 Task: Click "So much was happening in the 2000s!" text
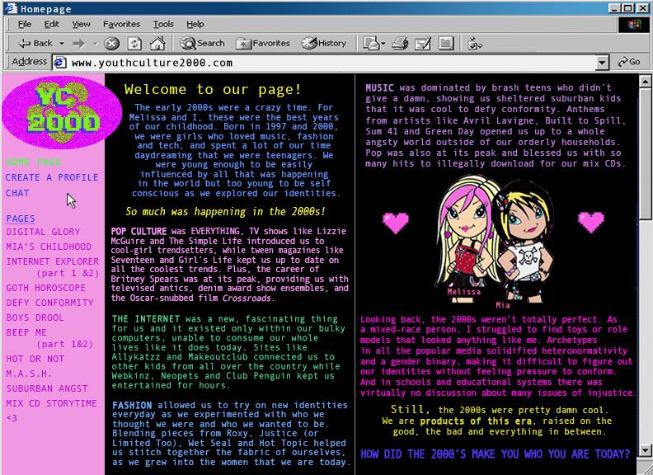[225, 212]
